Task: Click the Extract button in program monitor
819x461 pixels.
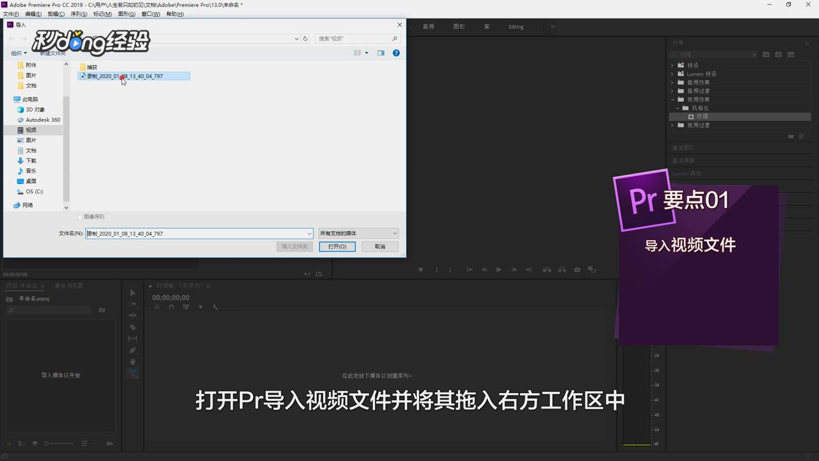Action: point(562,270)
